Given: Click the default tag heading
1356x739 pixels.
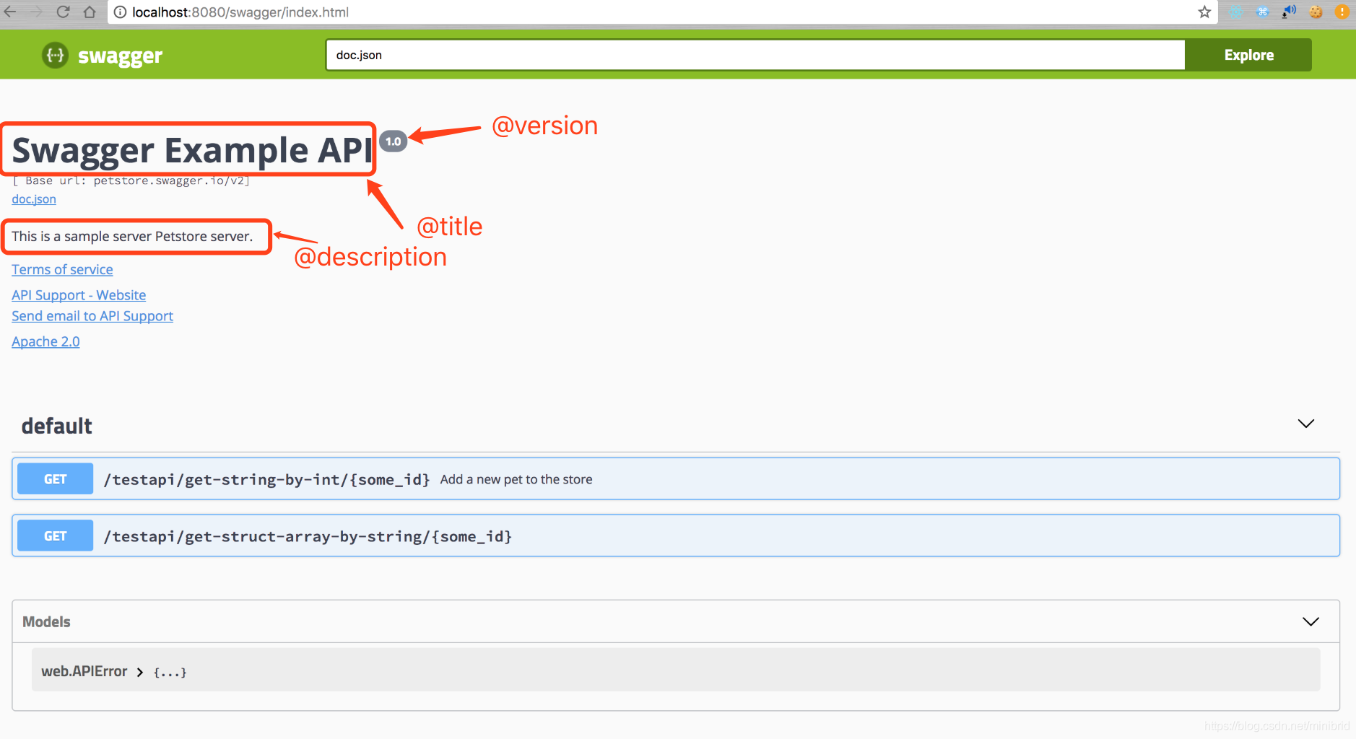Looking at the screenshot, I should click(57, 426).
